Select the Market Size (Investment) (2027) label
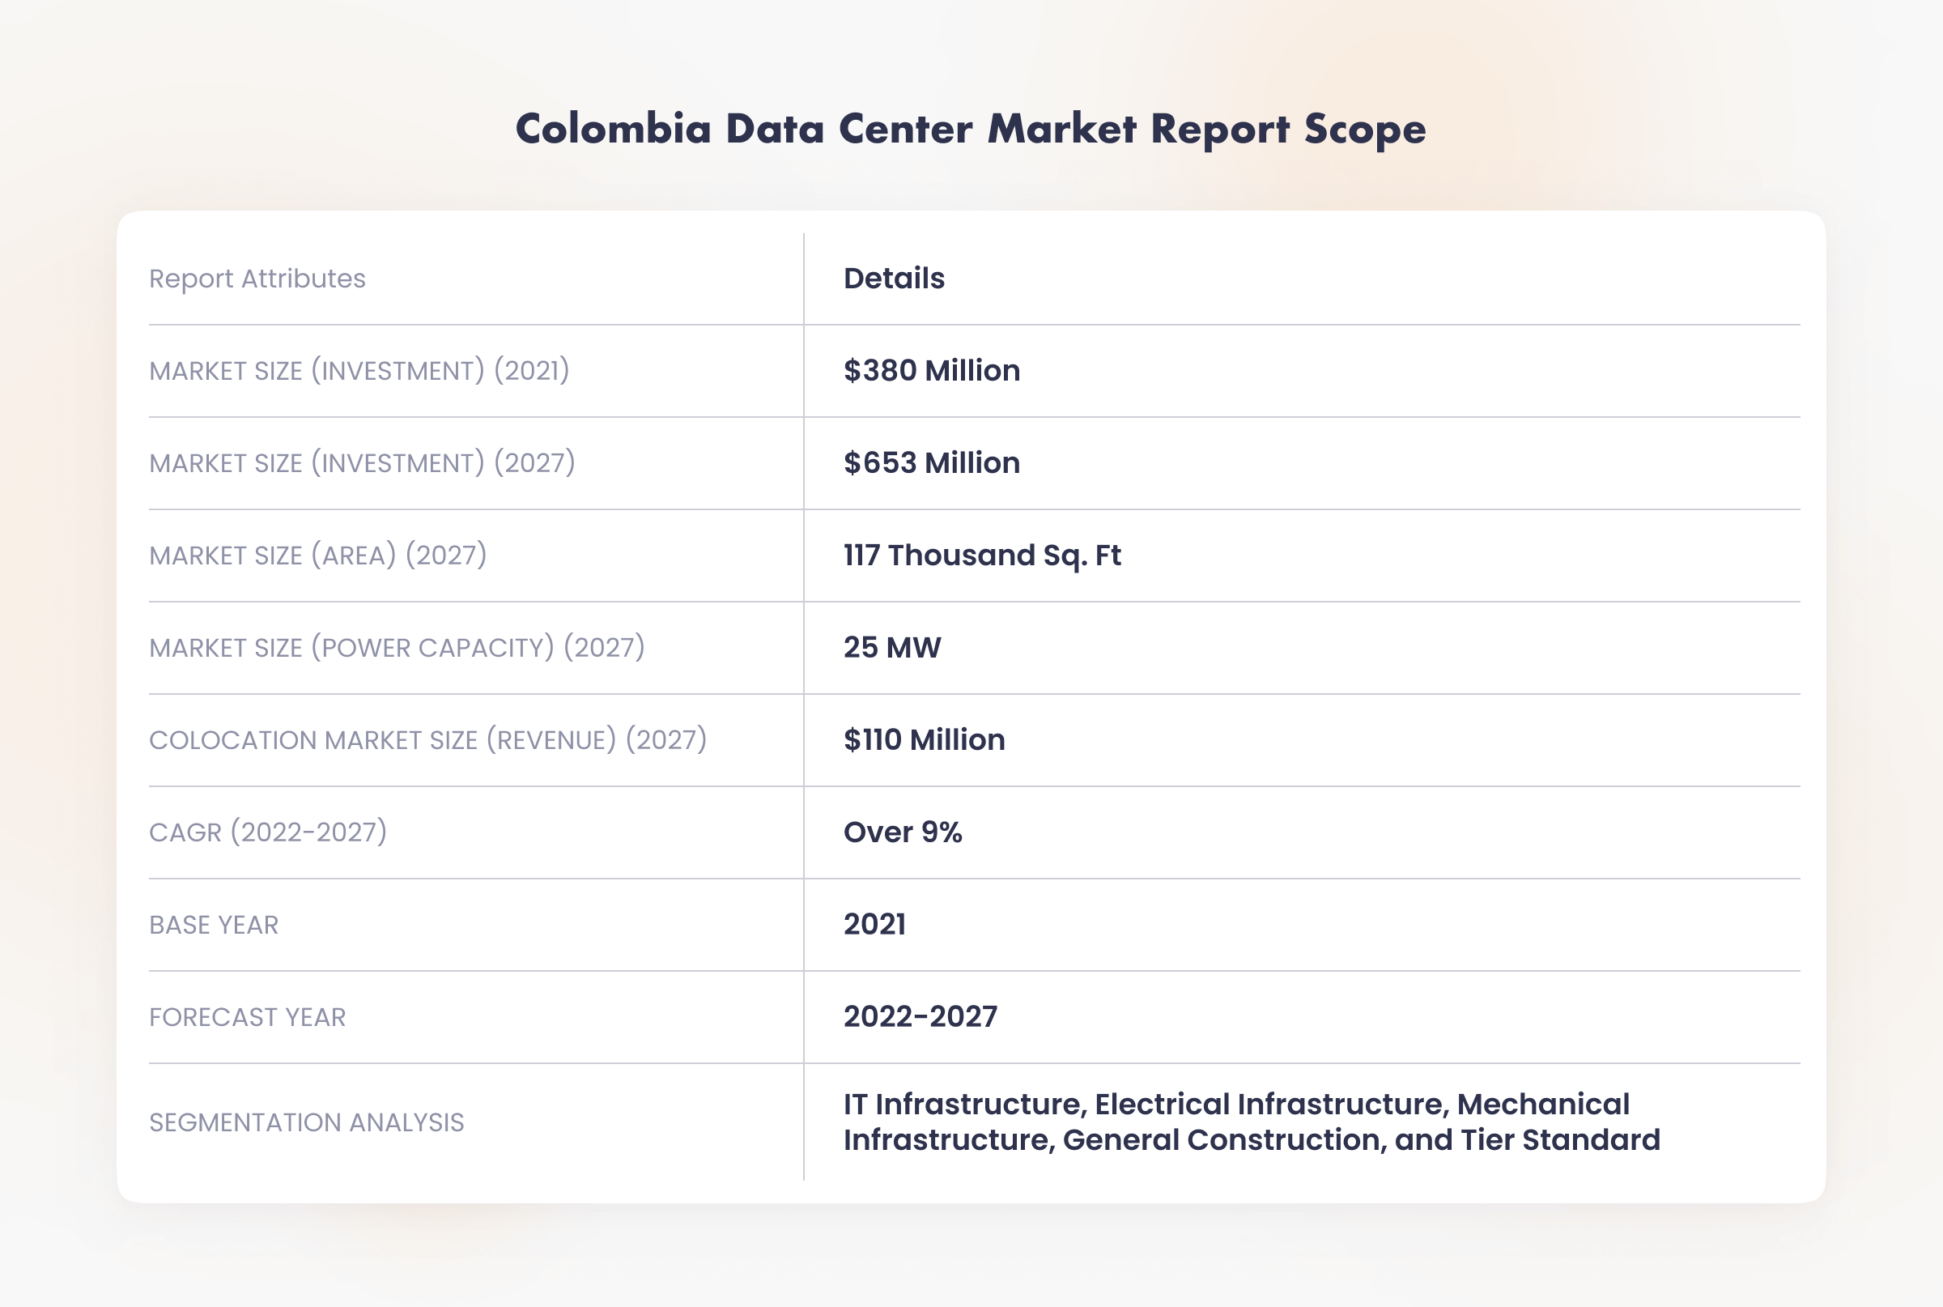 tap(362, 463)
